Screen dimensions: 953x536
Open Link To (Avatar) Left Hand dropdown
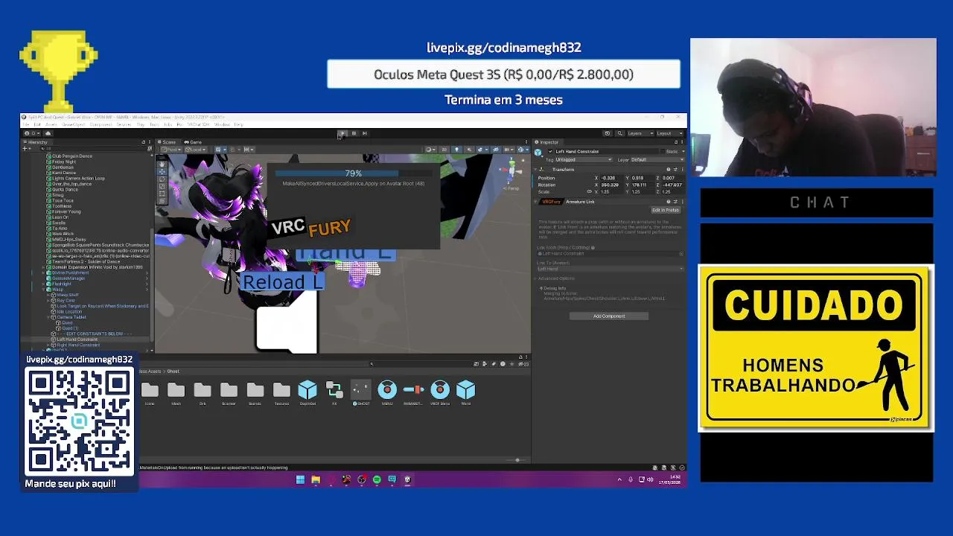(x=609, y=269)
